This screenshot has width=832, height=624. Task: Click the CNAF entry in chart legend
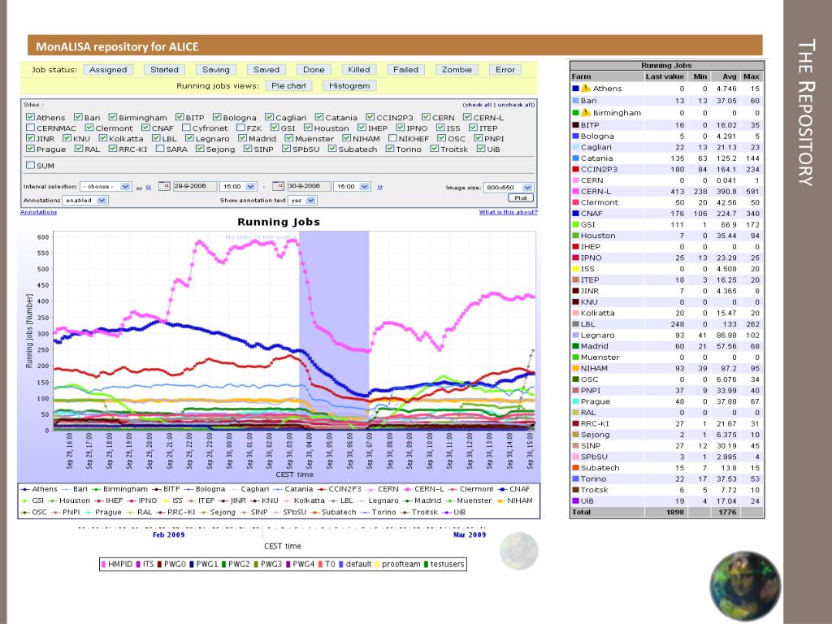coord(513,488)
